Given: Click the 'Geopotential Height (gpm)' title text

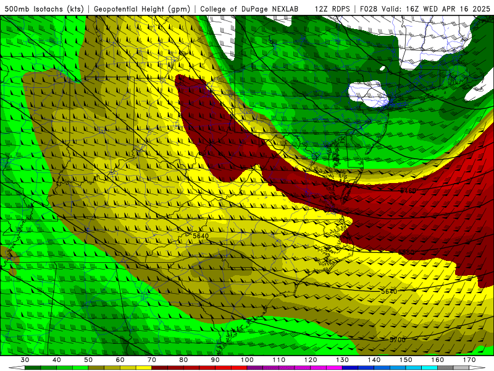Looking at the screenshot, I should point(142,9).
